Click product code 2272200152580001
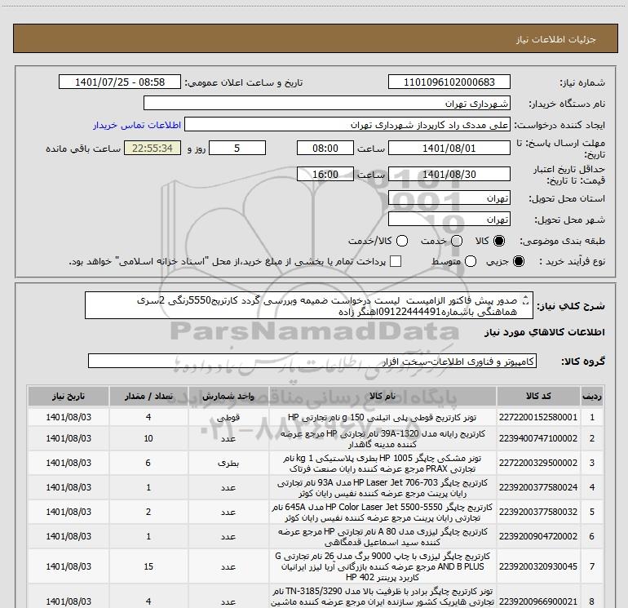628x608 pixels. 538,417
